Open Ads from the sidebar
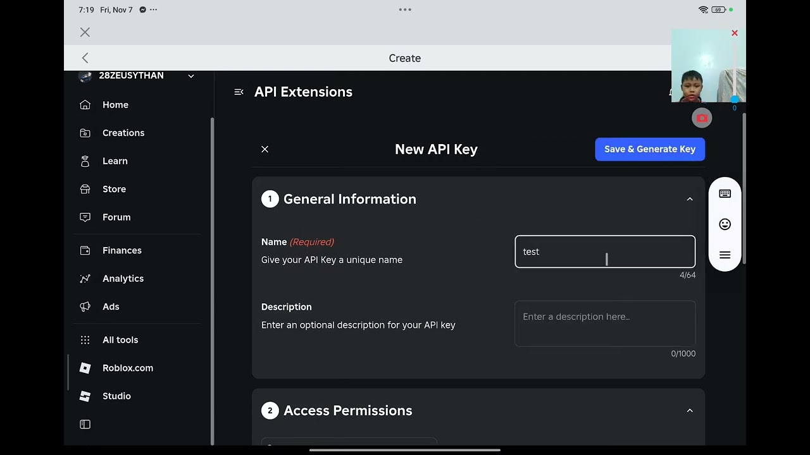Viewport: 810px width, 455px height. tap(111, 306)
